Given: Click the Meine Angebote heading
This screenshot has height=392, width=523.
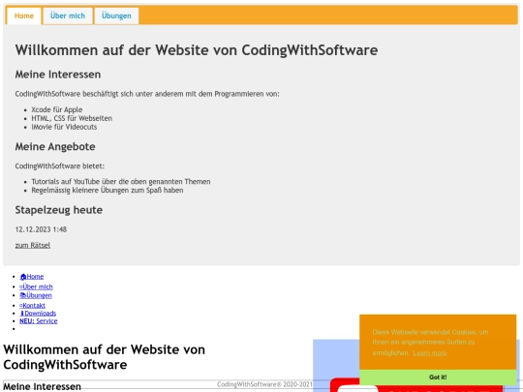Looking at the screenshot, I should [55, 147].
